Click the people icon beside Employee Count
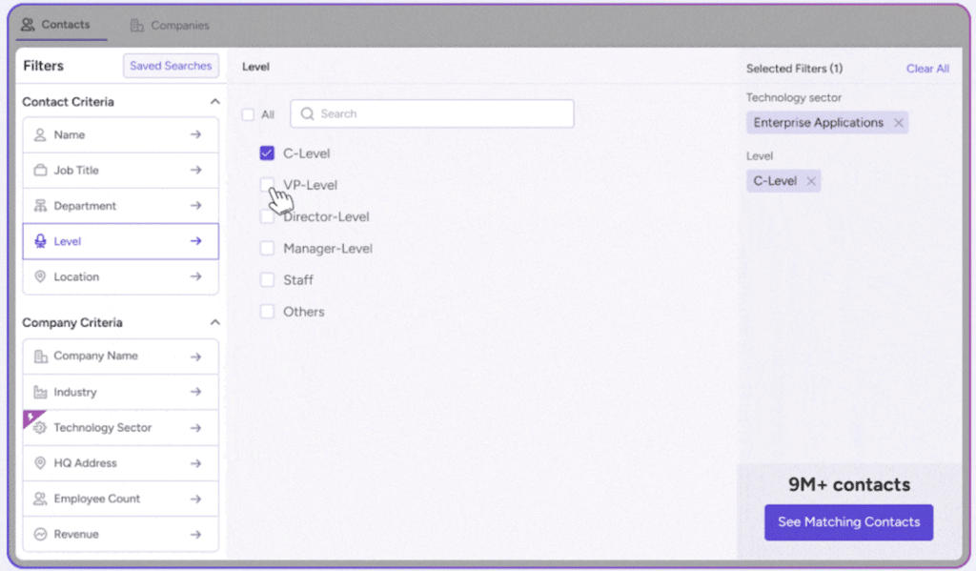This screenshot has width=976, height=571. tap(40, 499)
